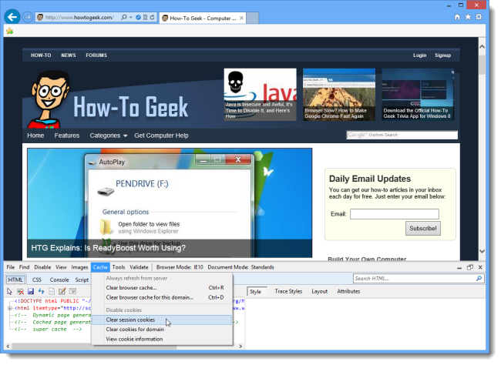Viewport: 501px width, 365px height.
Task: Choose Clear browser cache... menu entry
Action: tap(162, 288)
